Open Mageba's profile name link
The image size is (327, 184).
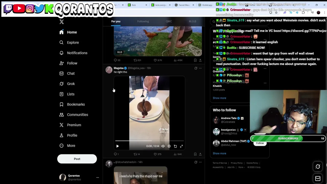tap(119, 68)
